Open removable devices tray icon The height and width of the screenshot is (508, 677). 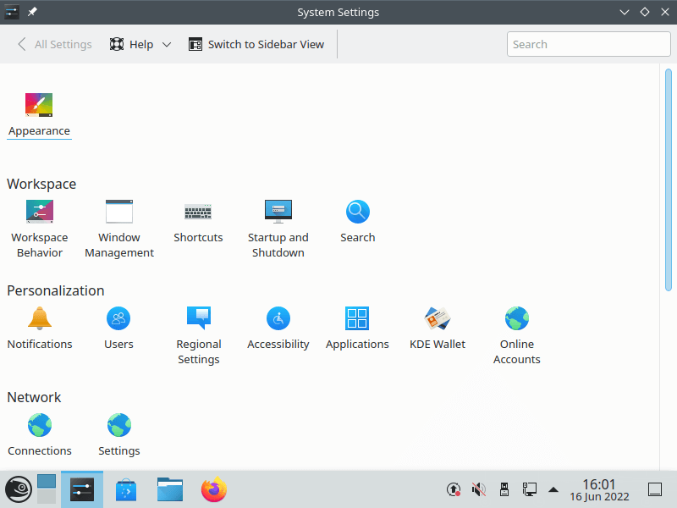pos(504,489)
